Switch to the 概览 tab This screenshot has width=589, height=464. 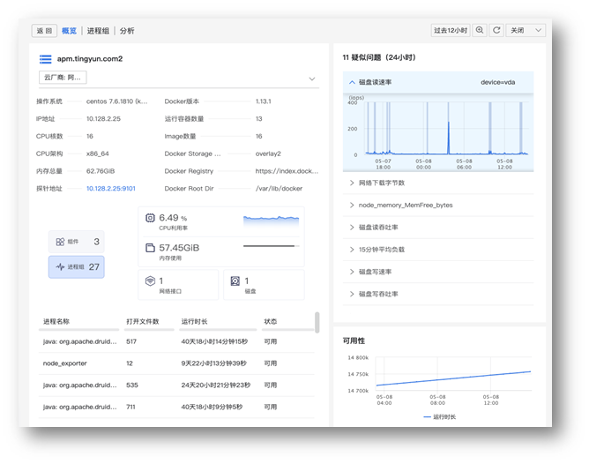[69, 31]
